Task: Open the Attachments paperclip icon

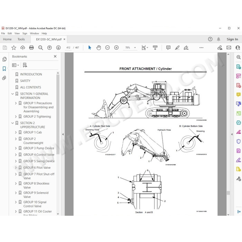Action: pyautogui.click(x=4, y=78)
